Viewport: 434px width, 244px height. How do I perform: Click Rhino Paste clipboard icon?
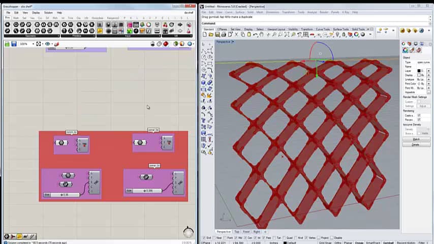[249, 35]
